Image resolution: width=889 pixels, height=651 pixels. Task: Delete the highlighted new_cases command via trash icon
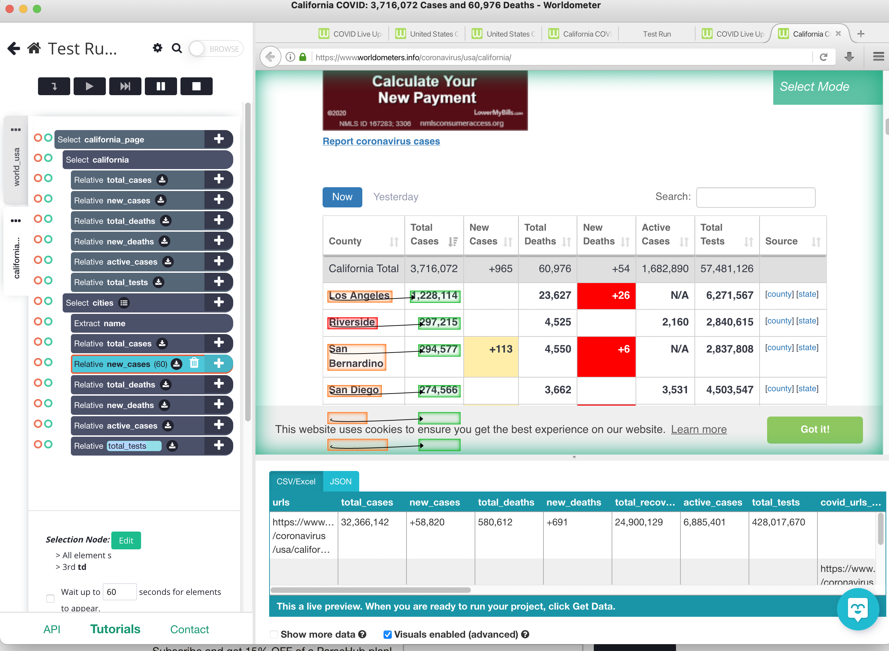coord(194,363)
